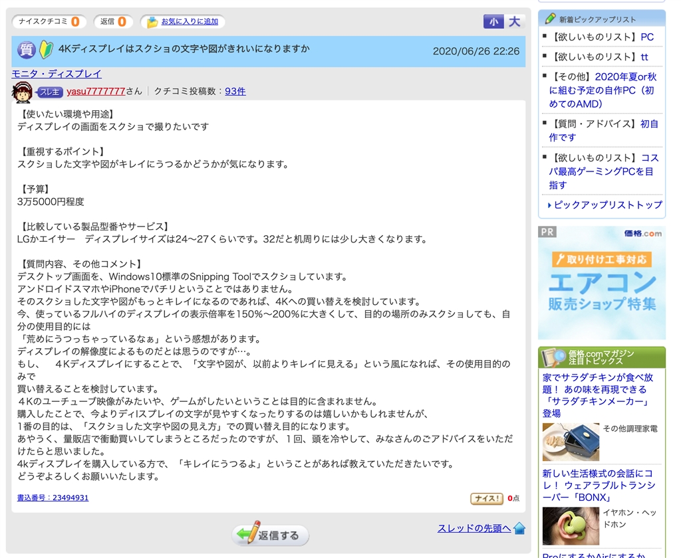The width and height of the screenshot is (681, 558).
Task: Click the 3万5000円程度 budget text
Action: pyautogui.click(x=51, y=202)
